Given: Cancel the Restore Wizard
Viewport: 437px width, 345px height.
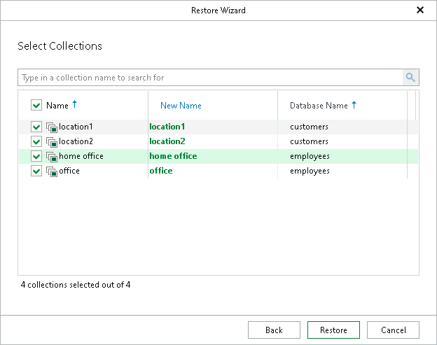Looking at the screenshot, I should 394,330.
